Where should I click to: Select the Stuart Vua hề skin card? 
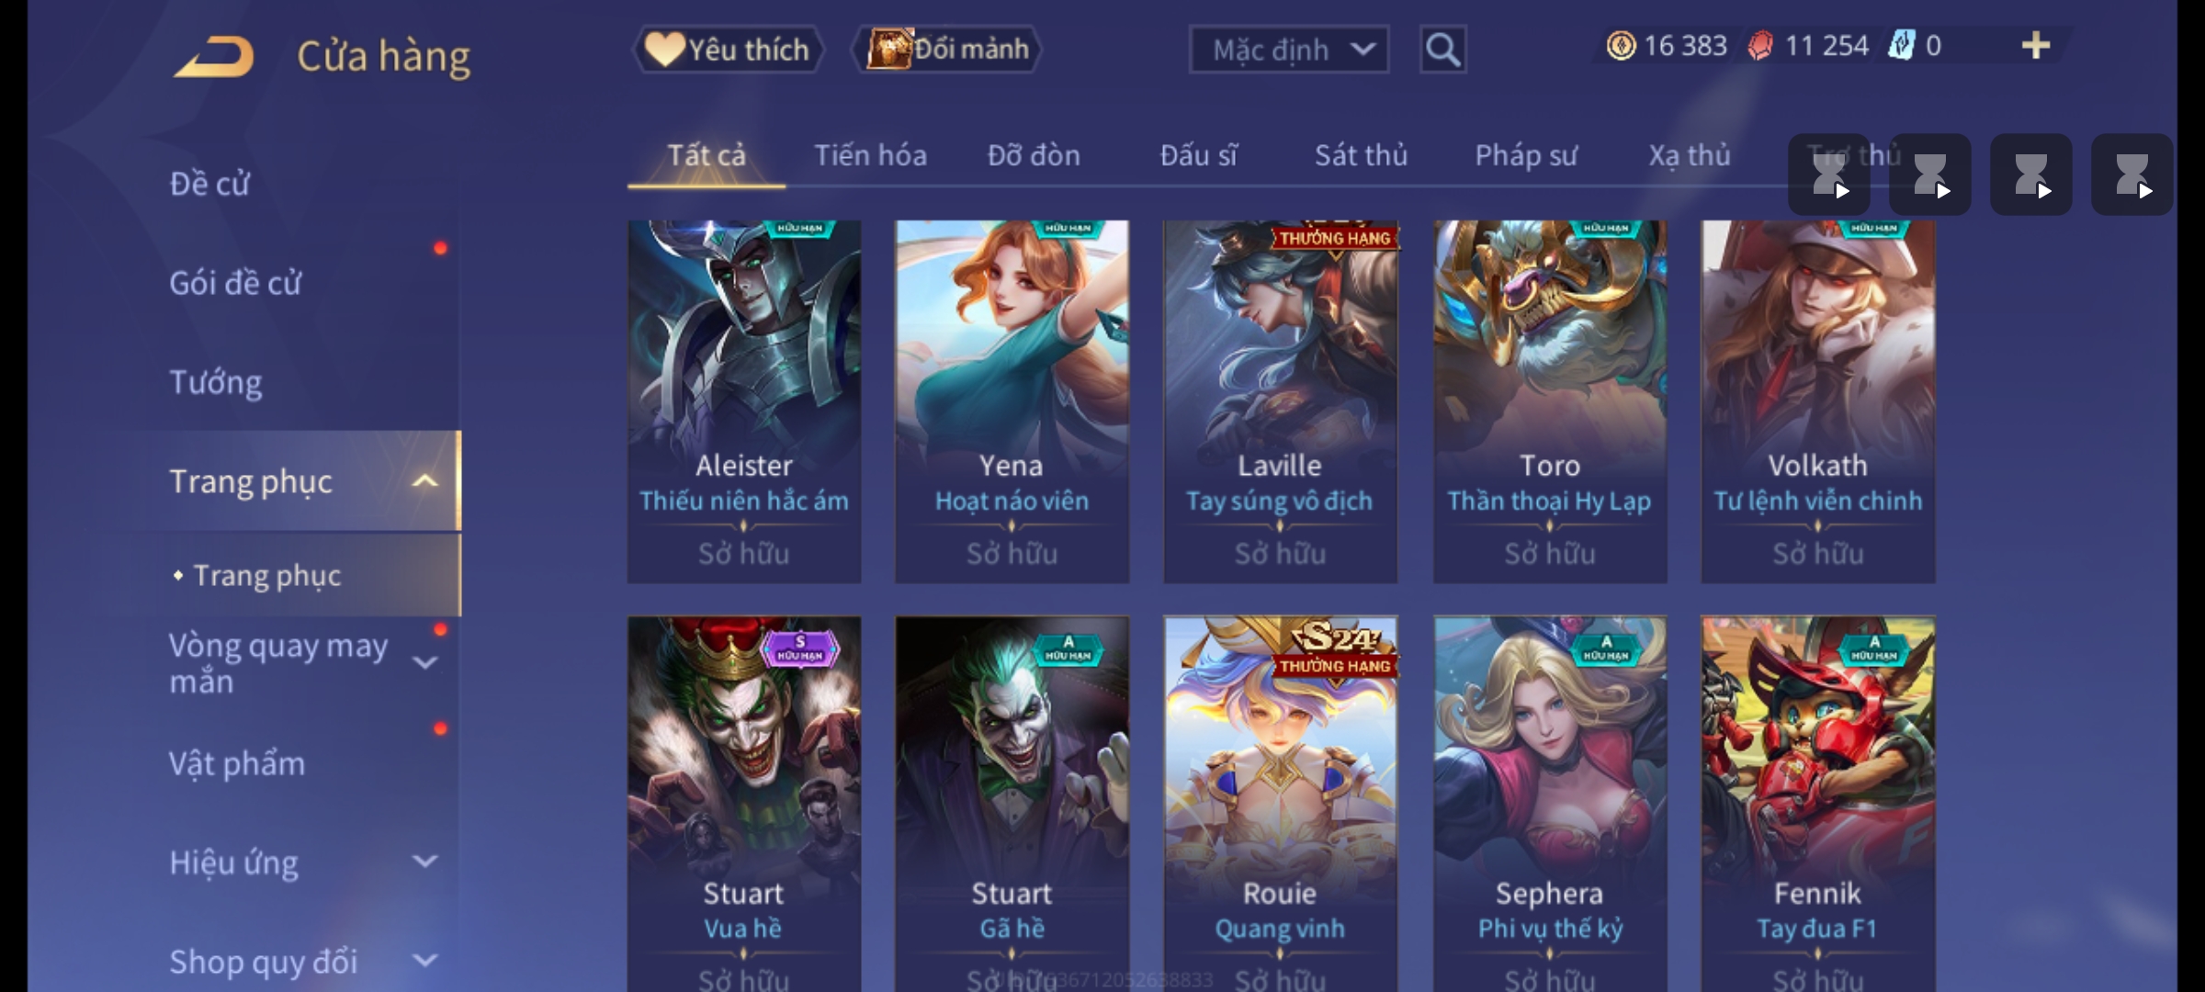click(744, 803)
